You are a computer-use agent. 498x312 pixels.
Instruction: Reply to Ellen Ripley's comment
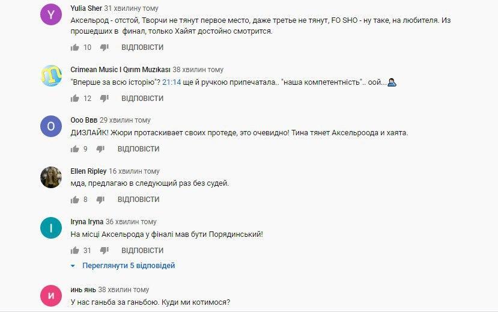(138, 200)
